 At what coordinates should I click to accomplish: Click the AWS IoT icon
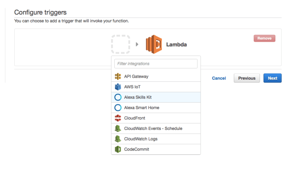118,87
